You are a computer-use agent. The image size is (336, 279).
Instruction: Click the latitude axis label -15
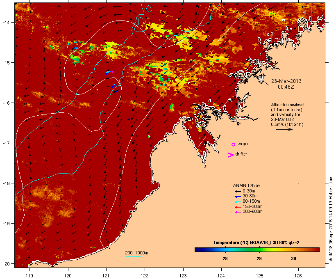[6, 63]
